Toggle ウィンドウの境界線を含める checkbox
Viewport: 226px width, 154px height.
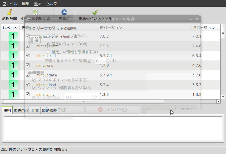click(x=34, y=88)
